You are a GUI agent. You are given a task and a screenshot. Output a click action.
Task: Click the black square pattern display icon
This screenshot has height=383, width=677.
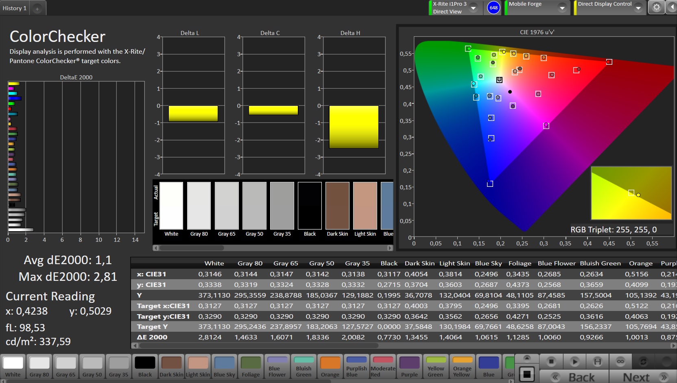(x=527, y=374)
